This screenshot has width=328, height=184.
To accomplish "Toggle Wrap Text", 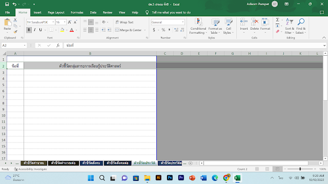I will point(125,22).
